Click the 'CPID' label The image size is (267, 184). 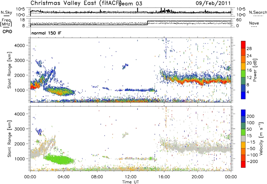click(x=7, y=32)
